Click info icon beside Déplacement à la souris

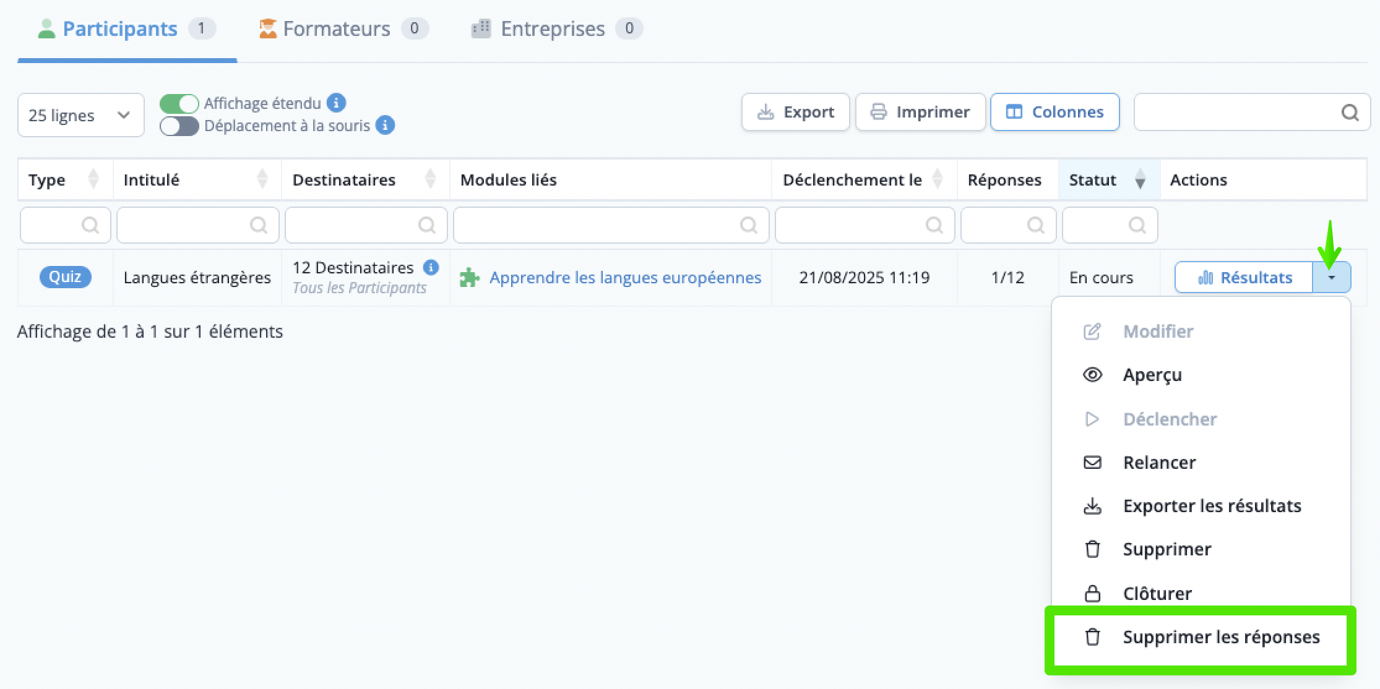(385, 126)
